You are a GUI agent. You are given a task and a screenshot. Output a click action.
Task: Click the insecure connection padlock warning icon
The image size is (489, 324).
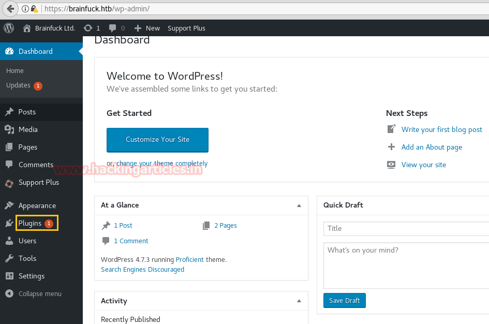34,9
